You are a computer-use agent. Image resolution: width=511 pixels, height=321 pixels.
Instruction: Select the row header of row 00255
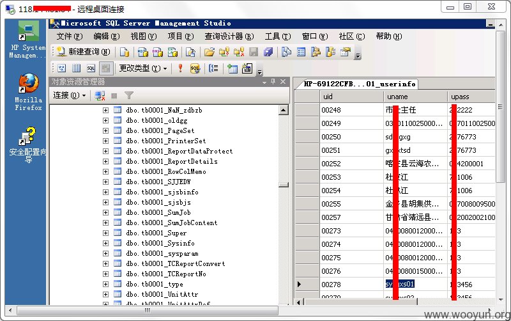coord(307,204)
